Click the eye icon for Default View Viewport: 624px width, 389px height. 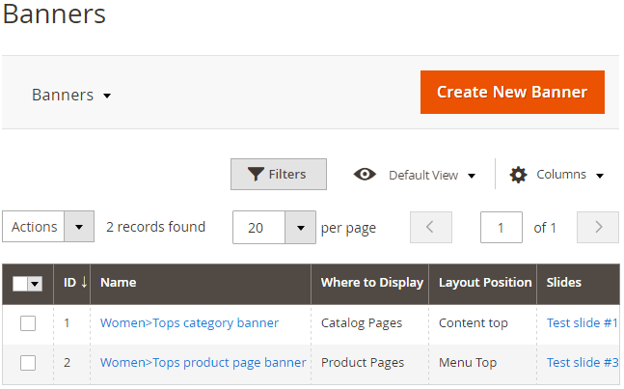(365, 175)
